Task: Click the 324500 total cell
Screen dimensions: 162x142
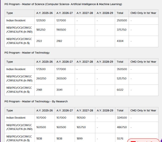Action: (x=122, y=118)
